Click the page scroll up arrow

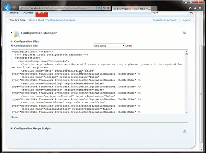coord(201,14)
